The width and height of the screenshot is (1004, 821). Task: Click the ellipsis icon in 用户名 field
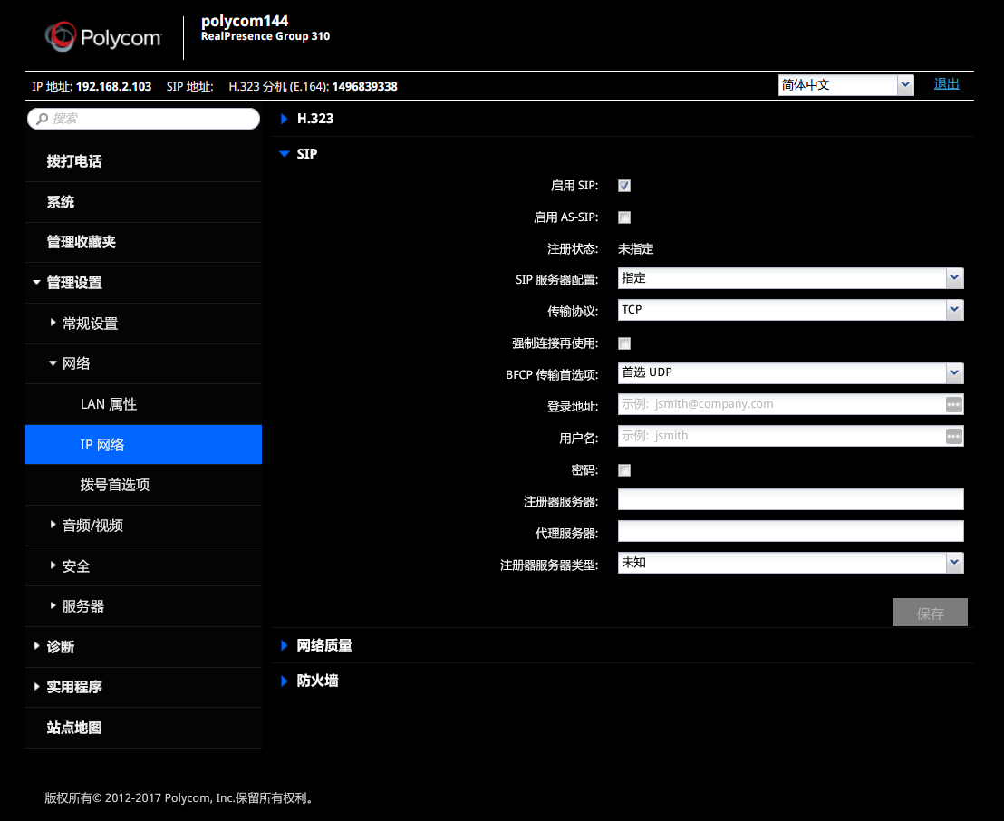[953, 437]
